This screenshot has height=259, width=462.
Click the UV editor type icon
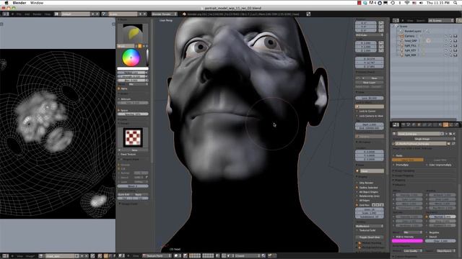point(5,256)
